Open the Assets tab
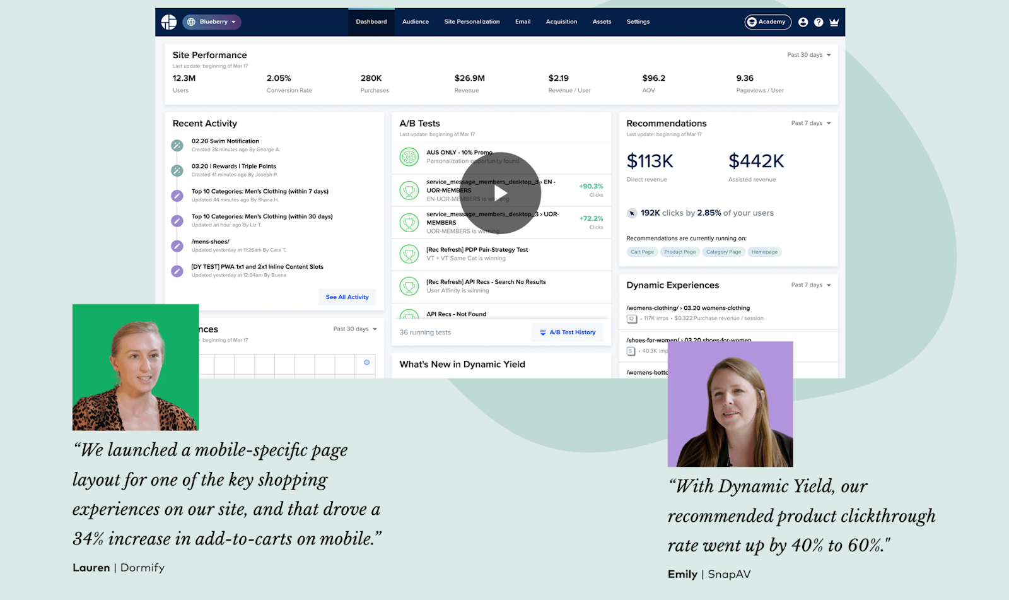 (x=602, y=22)
